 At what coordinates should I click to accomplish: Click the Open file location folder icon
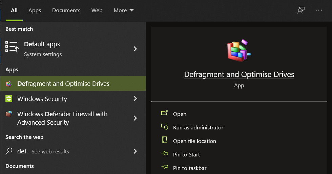[x=165, y=141]
